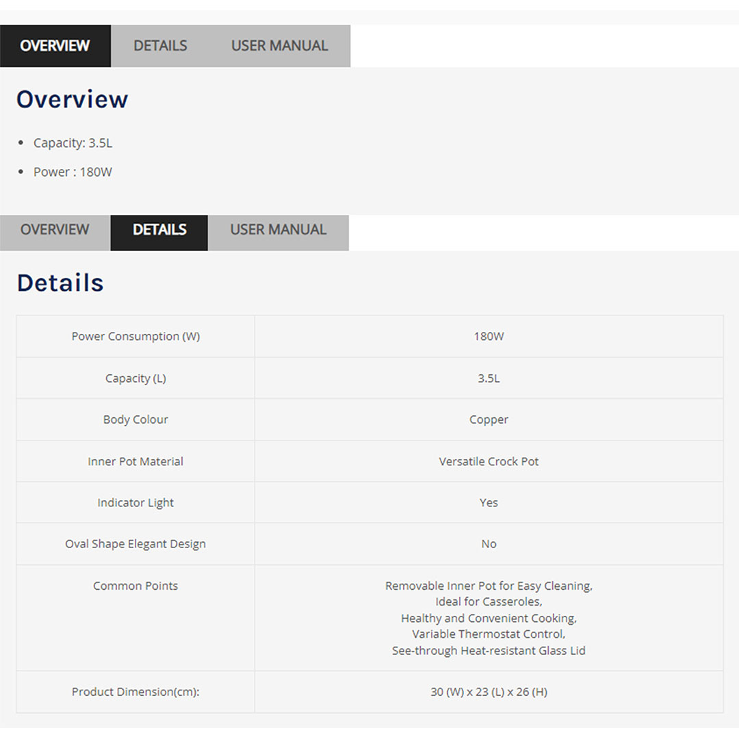Click the gray Overview tab beside active Details
Viewport: 739px width, 739px height.
(55, 230)
